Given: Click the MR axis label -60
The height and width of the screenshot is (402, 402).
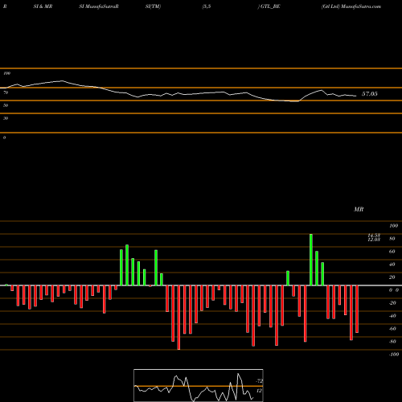Looking at the screenshot, I should (x=392, y=329).
